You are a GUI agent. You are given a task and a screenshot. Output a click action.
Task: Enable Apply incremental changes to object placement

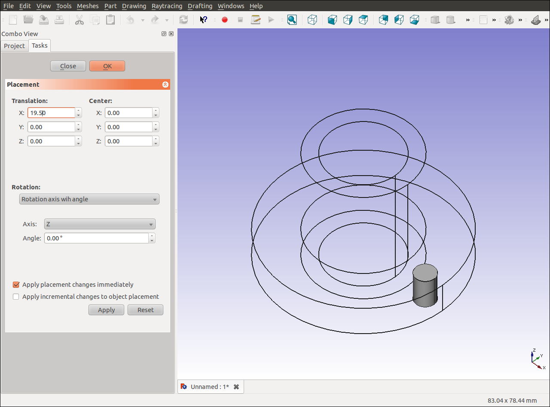(x=16, y=297)
